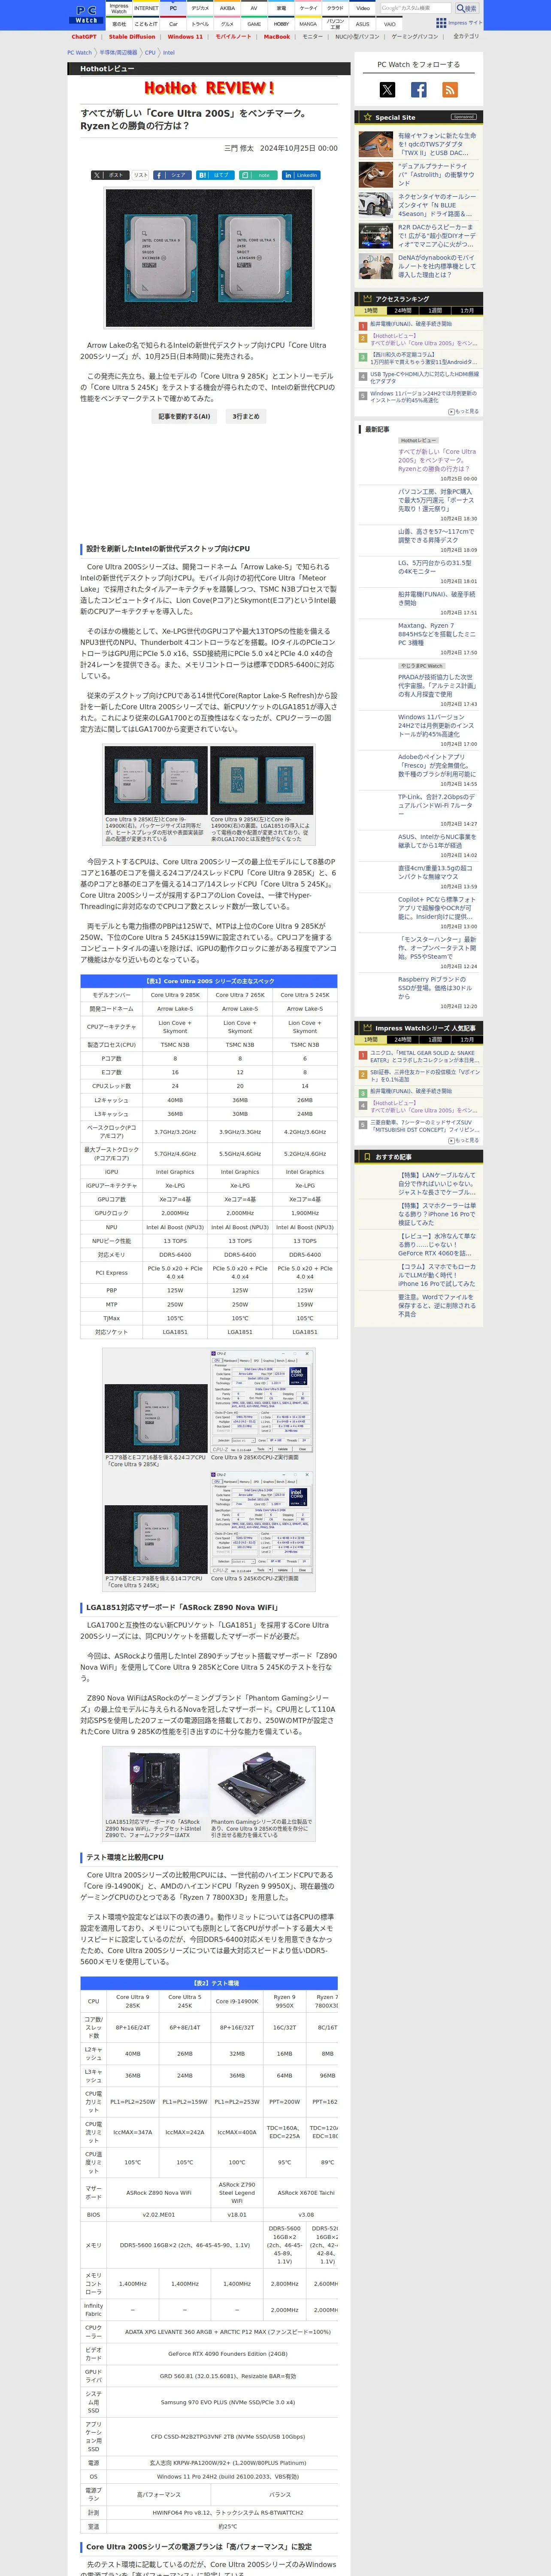Open Raspberry Pi SSD latest article
Image resolution: width=551 pixels, height=2576 pixels.
click(x=435, y=988)
